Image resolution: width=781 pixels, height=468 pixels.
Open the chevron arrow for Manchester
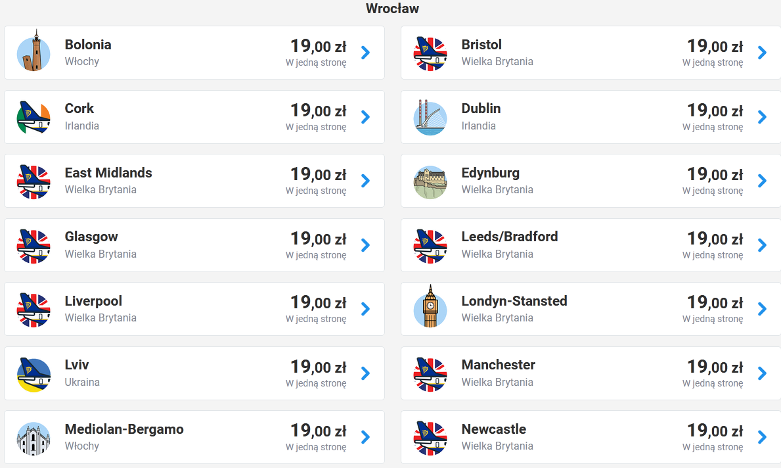(762, 373)
